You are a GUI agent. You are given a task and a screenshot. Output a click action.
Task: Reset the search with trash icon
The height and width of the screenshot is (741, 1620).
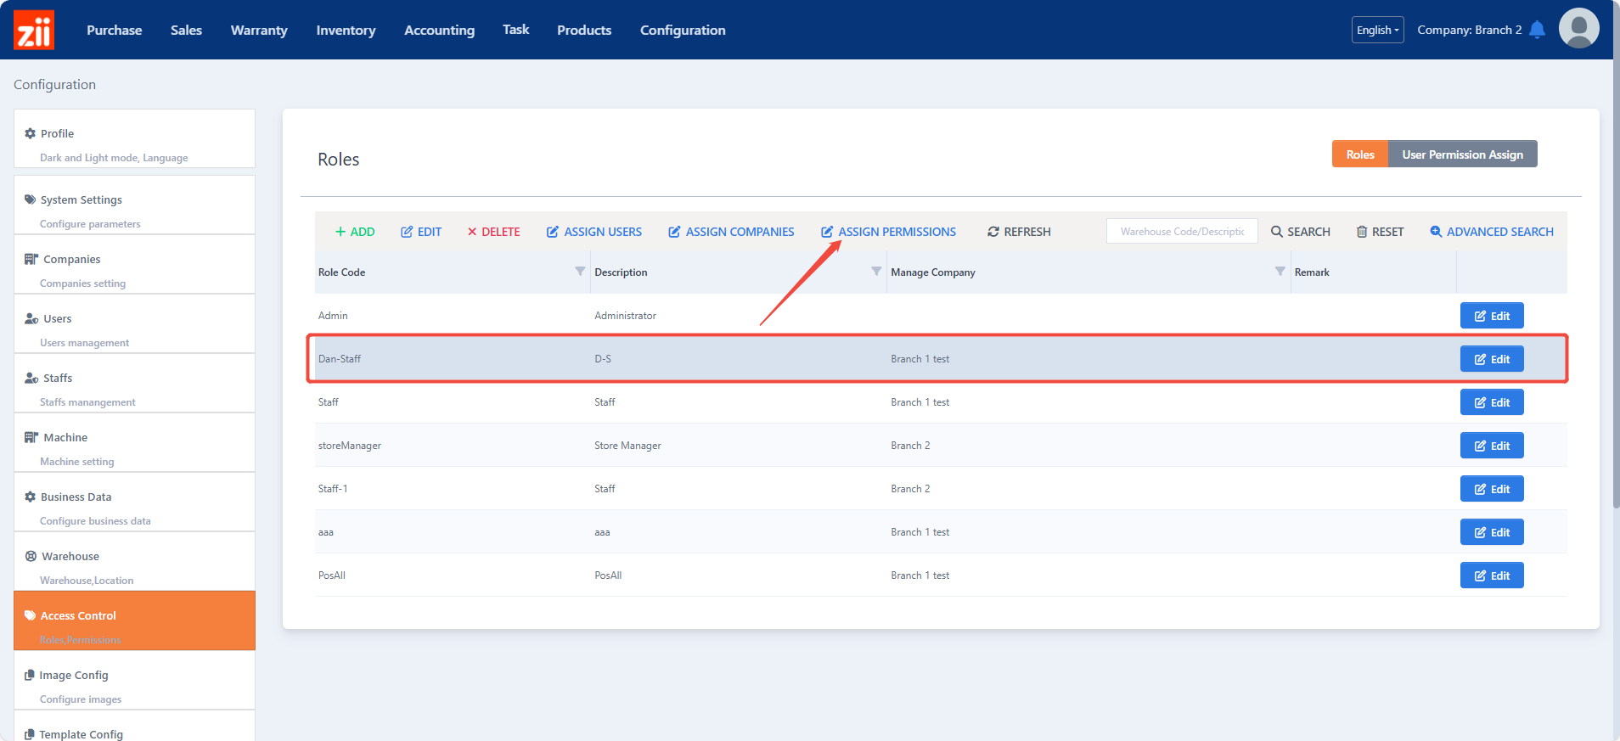coord(1379,232)
